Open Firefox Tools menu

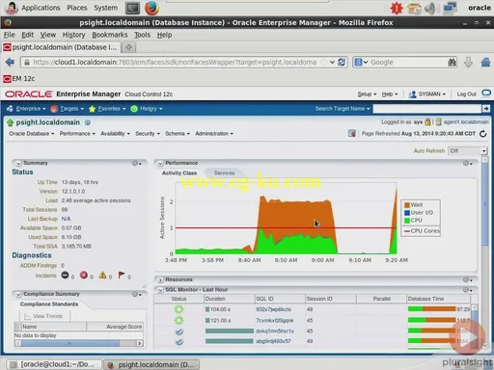142,35
